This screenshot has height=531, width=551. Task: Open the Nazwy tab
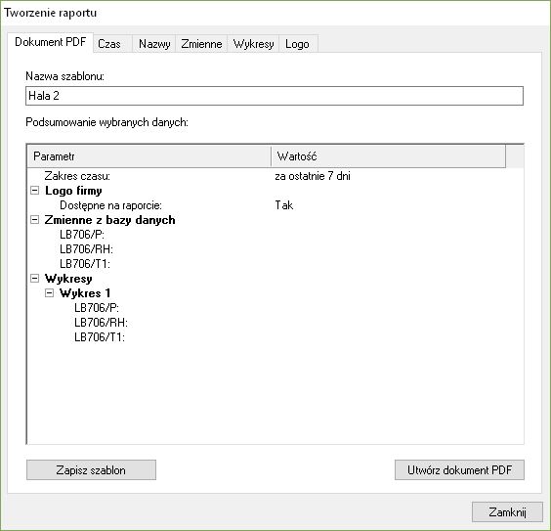coord(154,44)
